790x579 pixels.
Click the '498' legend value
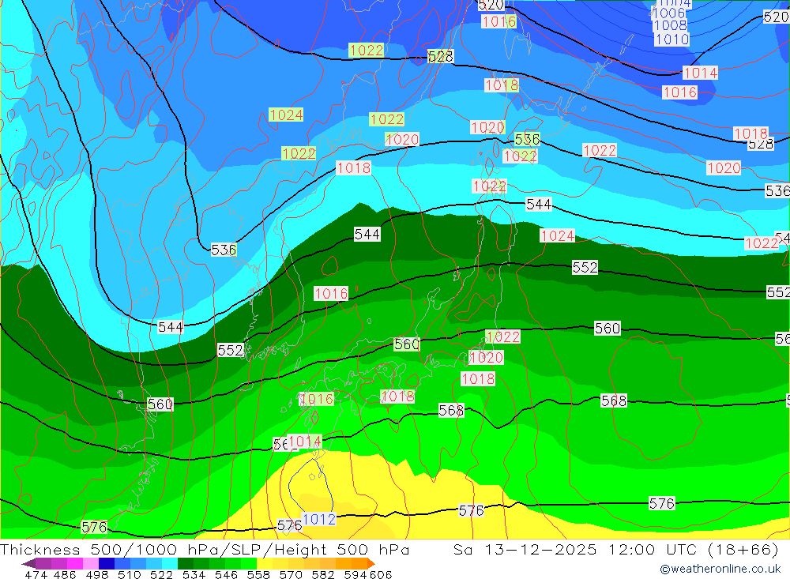(96, 574)
